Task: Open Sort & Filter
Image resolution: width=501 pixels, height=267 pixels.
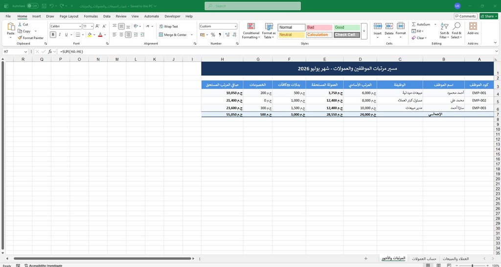Action: [x=444, y=31]
